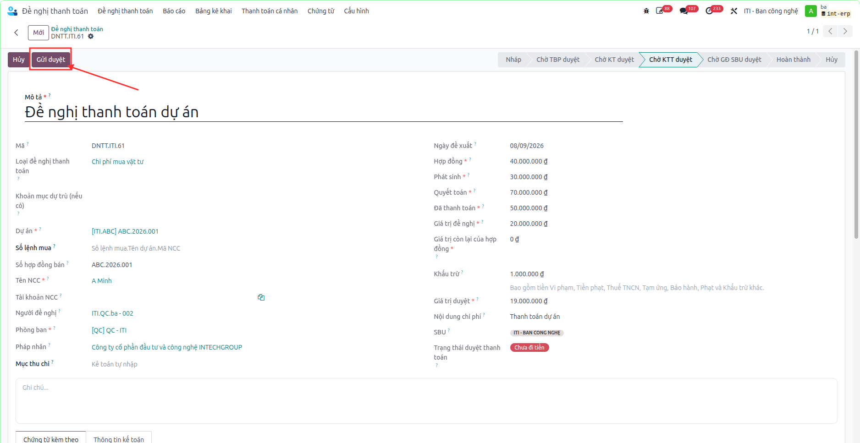The width and height of the screenshot is (860, 443).
Task: Open the Cấu hình menu
Action: 356,11
